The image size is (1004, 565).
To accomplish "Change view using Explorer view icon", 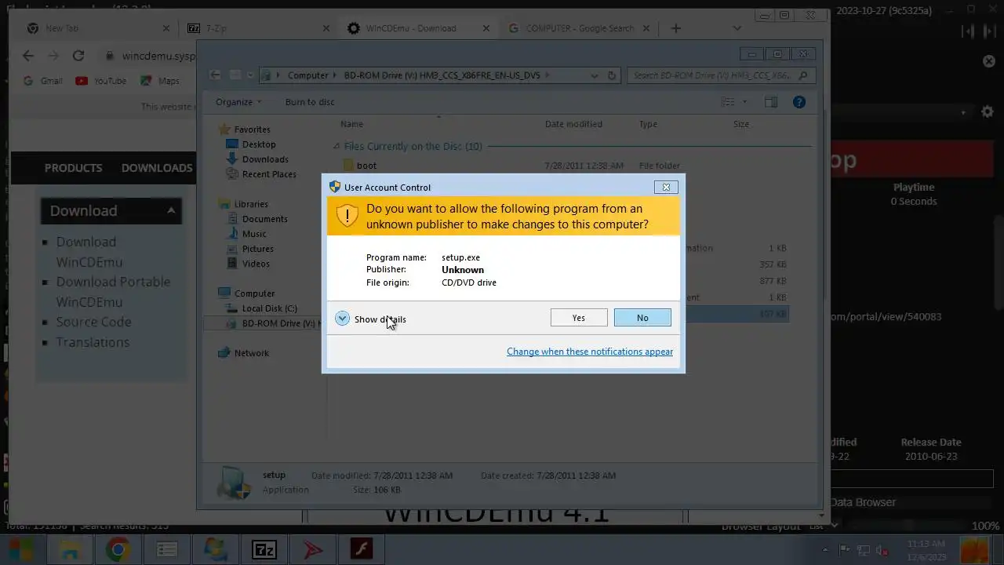I will tap(728, 102).
